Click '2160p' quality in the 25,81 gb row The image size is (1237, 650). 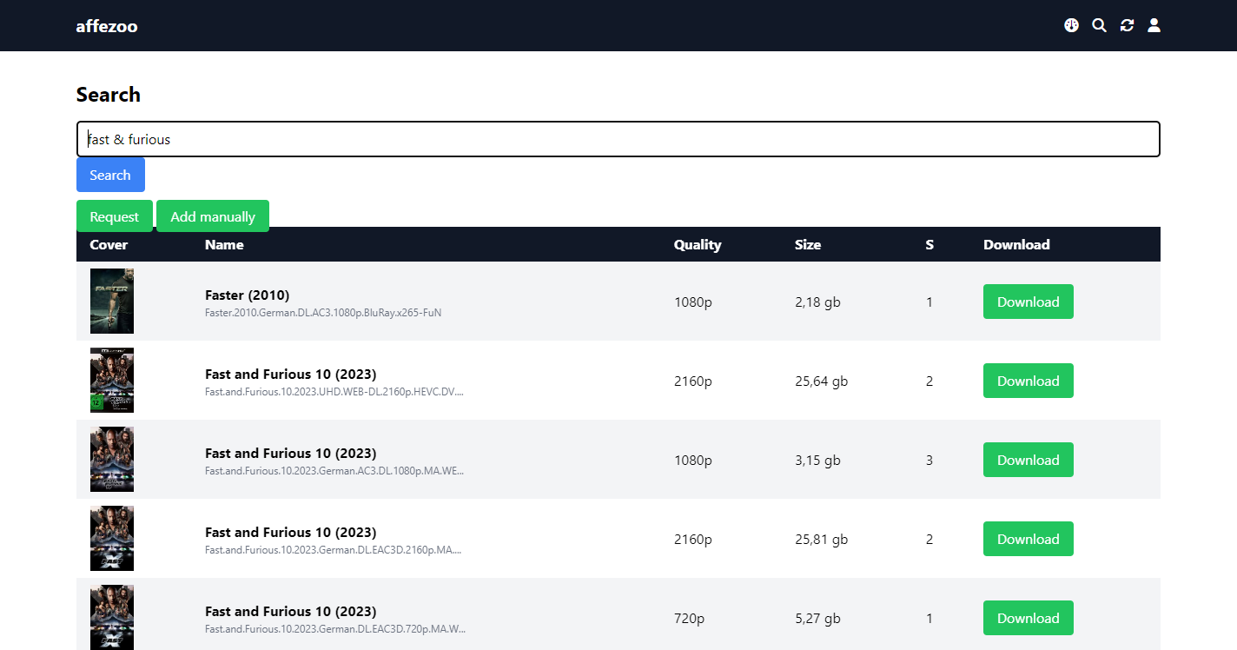tap(693, 540)
